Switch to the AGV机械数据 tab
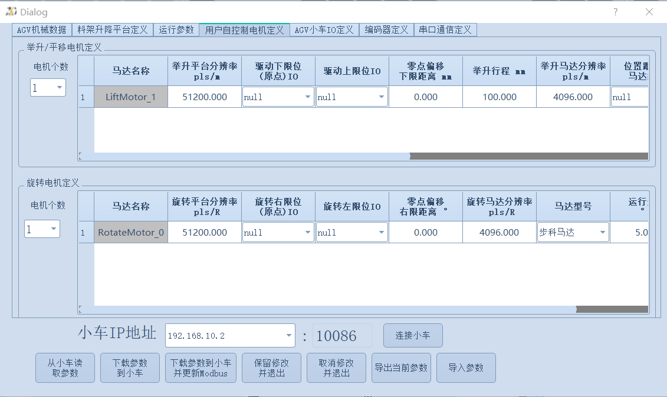Viewport: 667px width, 397px height. 41,29
